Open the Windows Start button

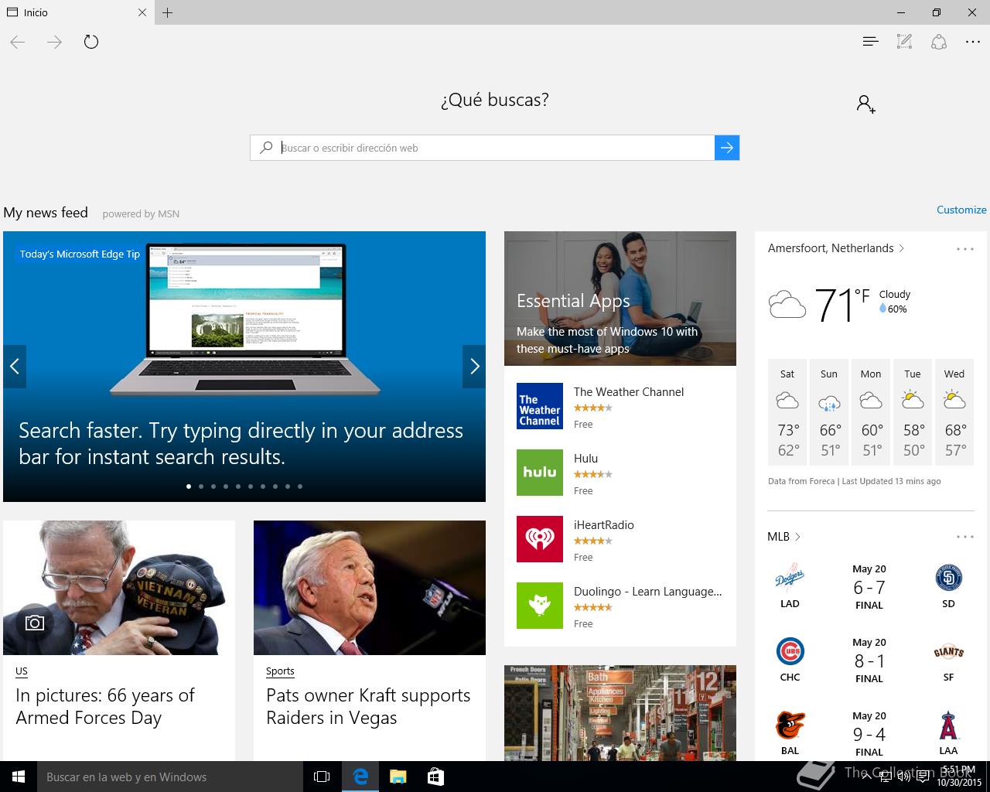point(19,777)
